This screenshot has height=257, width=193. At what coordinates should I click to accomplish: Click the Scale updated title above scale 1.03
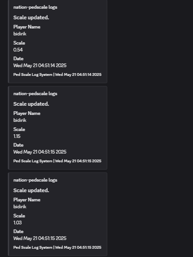tap(31, 190)
